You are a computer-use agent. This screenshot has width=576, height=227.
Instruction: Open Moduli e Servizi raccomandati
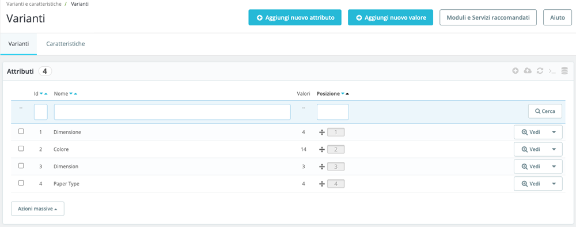488,18
